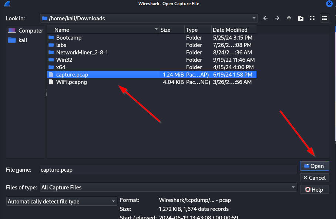Sort files by Type column header

[198, 30]
